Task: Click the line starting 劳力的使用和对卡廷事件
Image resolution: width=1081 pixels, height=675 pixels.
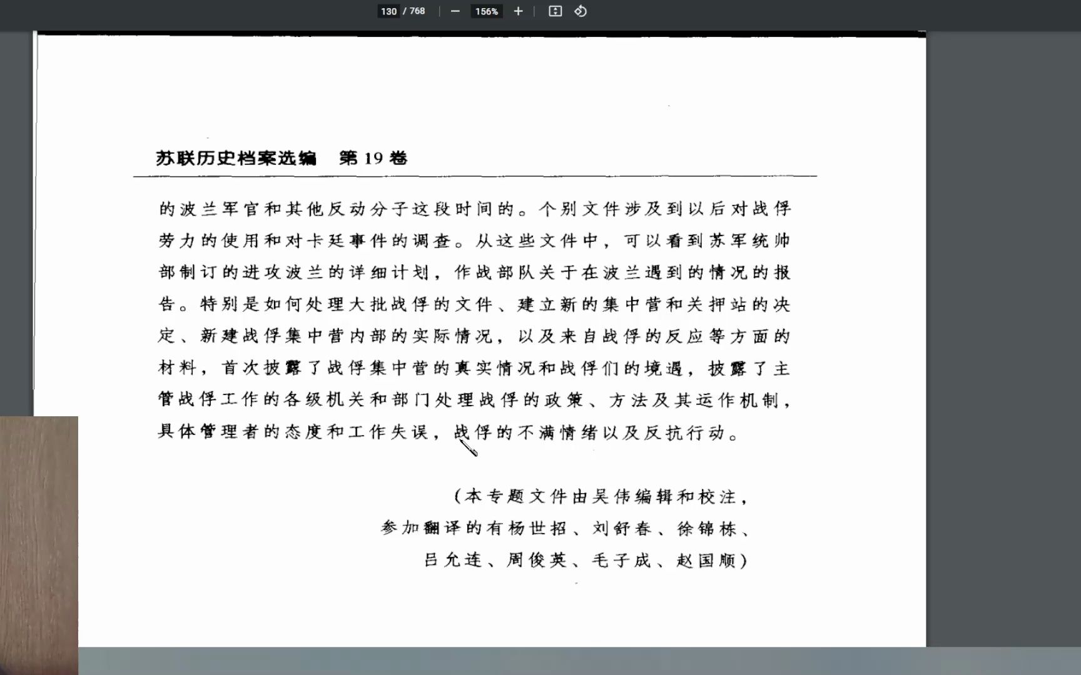Action: click(x=475, y=241)
